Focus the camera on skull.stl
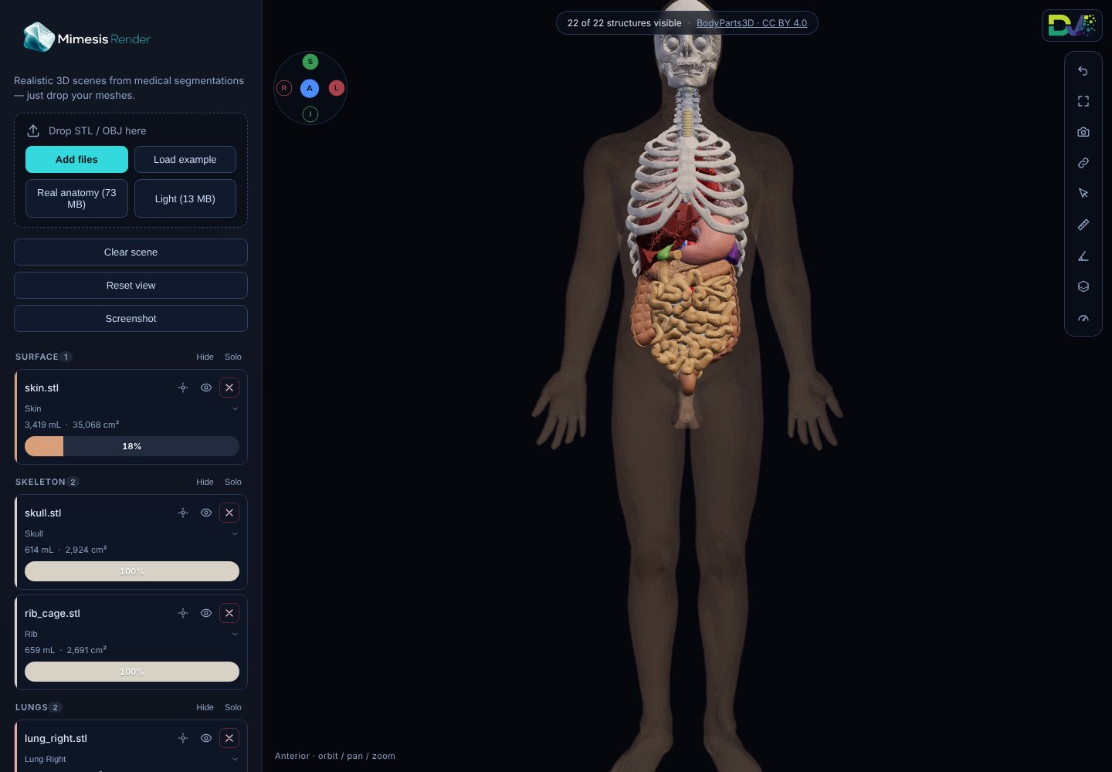This screenshot has width=1112, height=772. tap(183, 513)
